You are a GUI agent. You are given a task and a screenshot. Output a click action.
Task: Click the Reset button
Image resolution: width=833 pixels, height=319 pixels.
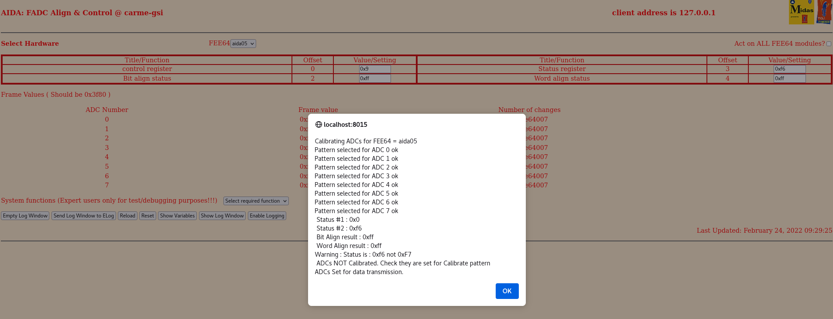tap(148, 216)
